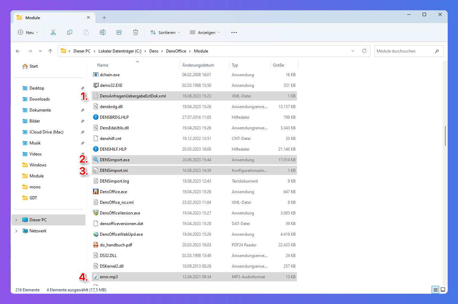Image resolution: width=458 pixels, height=304 pixels.
Task: Click the Module durchsuchen search field
Action: coord(404,51)
